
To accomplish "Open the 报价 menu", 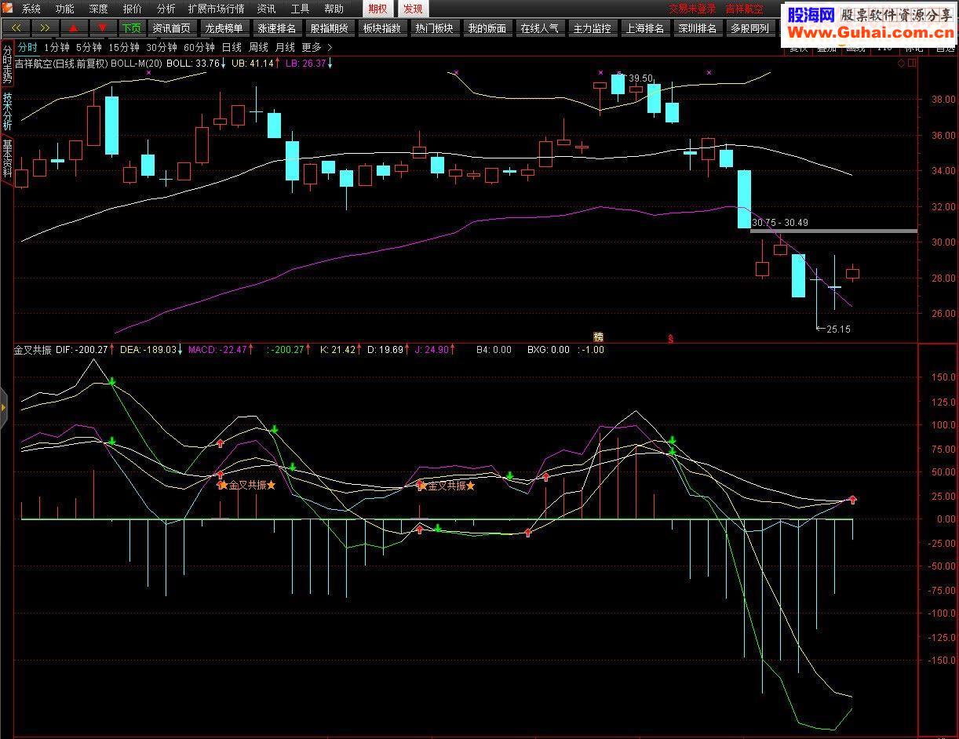I will (133, 9).
